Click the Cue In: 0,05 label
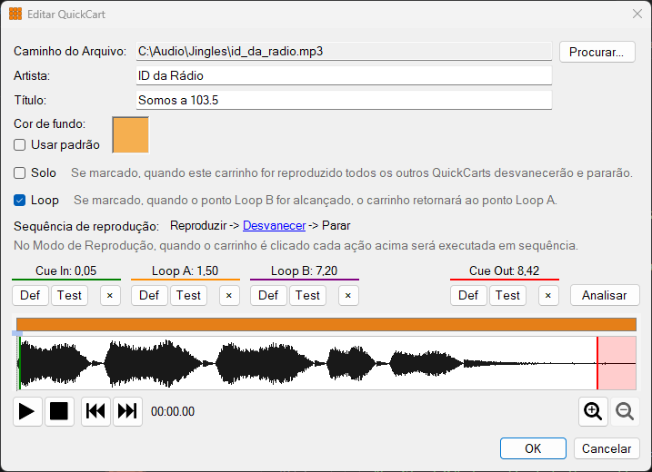Image resolution: width=652 pixels, height=472 pixels. pyautogui.click(x=66, y=270)
